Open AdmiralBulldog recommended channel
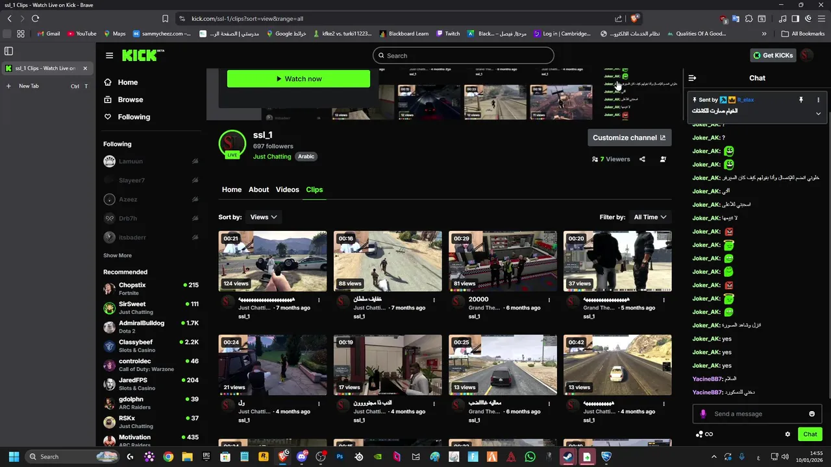The height and width of the screenshot is (467, 831). click(151, 327)
